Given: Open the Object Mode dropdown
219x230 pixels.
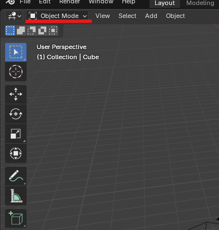Looking at the screenshot, I should (x=58, y=16).
